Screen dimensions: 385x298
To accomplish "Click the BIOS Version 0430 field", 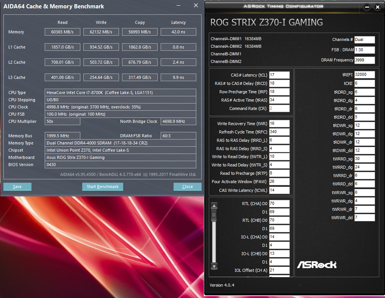I will 121,165.
